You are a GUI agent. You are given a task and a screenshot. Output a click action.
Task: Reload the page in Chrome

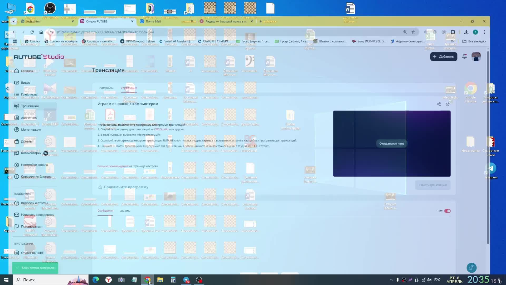[x=32, y=32]
